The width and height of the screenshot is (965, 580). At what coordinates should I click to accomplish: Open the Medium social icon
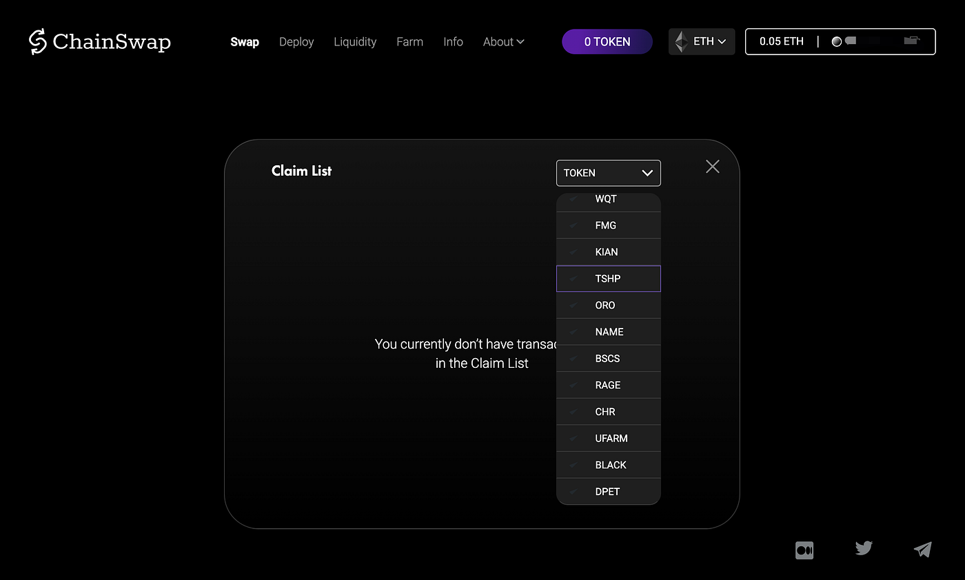pos(804,550)
